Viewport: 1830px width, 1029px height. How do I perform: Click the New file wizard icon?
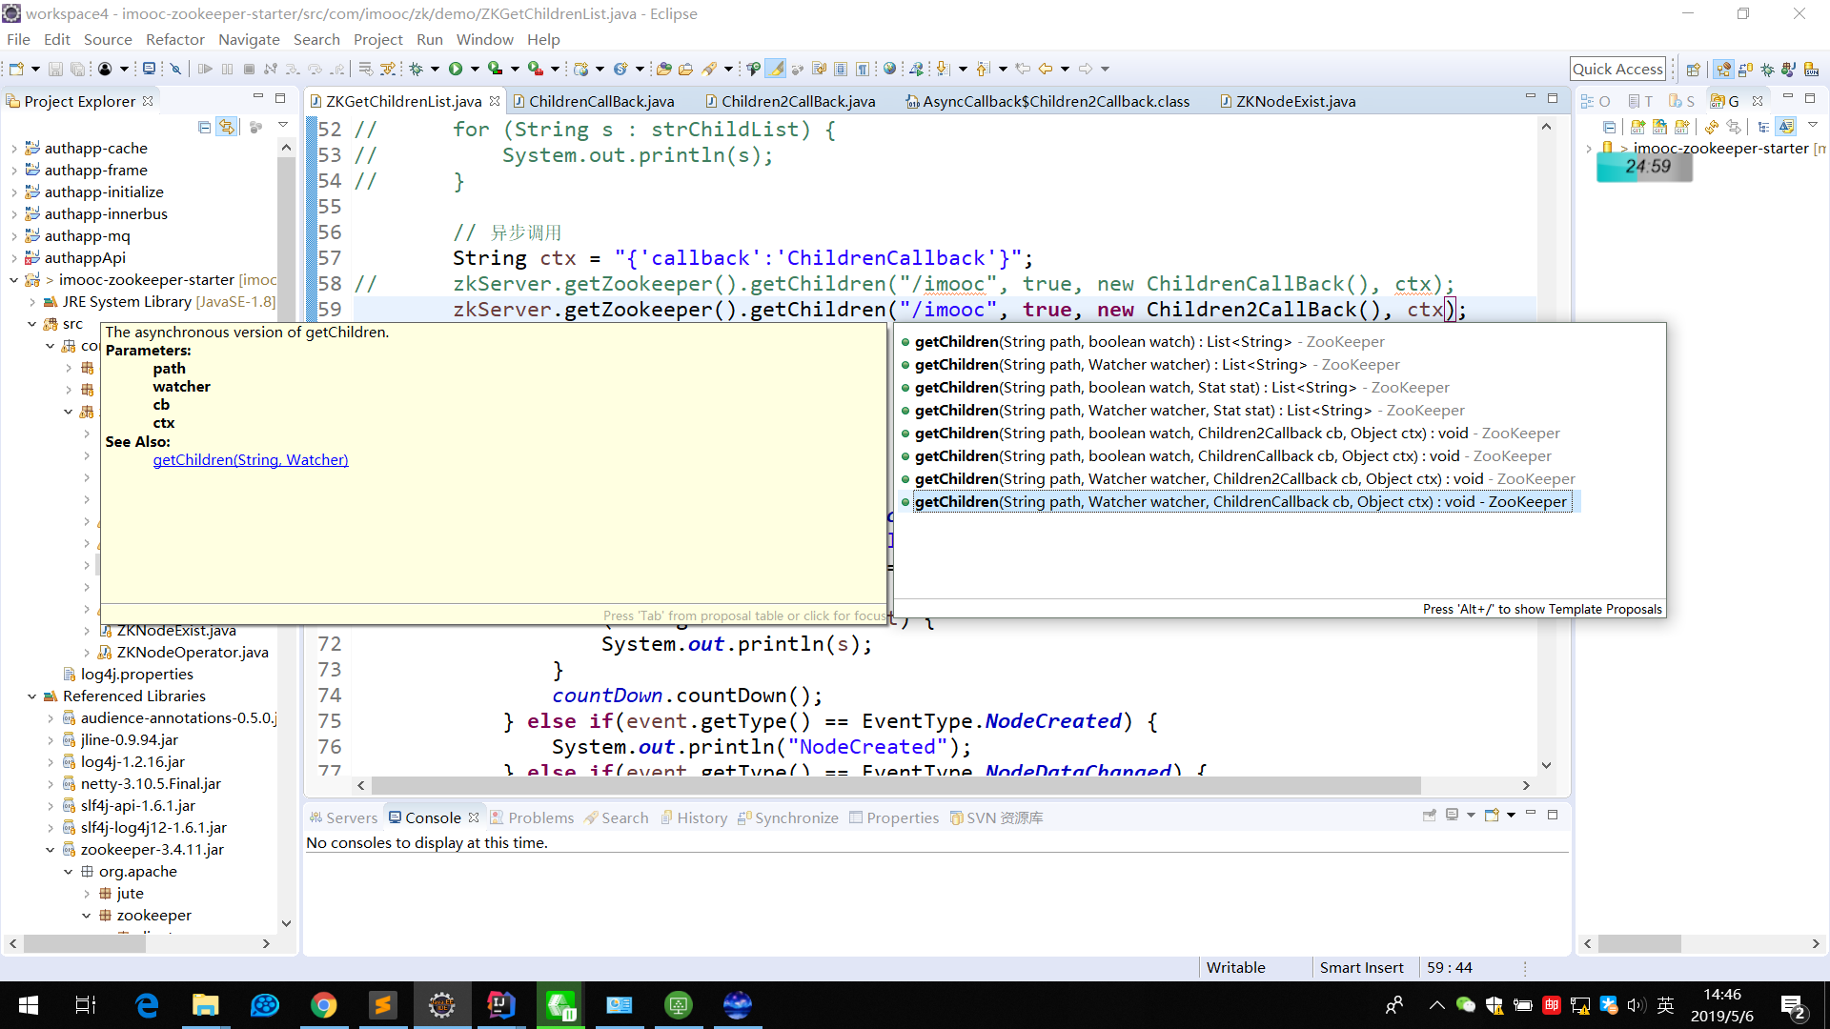pos(16,69)
